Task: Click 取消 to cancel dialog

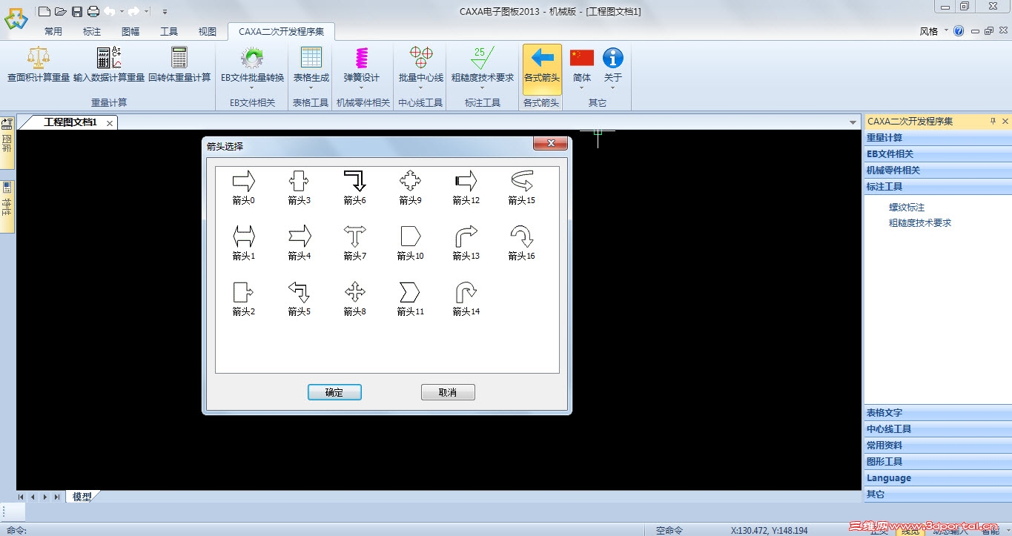Action: (448, 392)
